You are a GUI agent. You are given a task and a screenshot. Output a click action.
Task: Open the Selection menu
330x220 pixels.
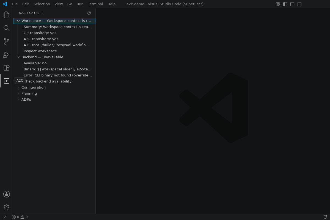tap(42, 4)
